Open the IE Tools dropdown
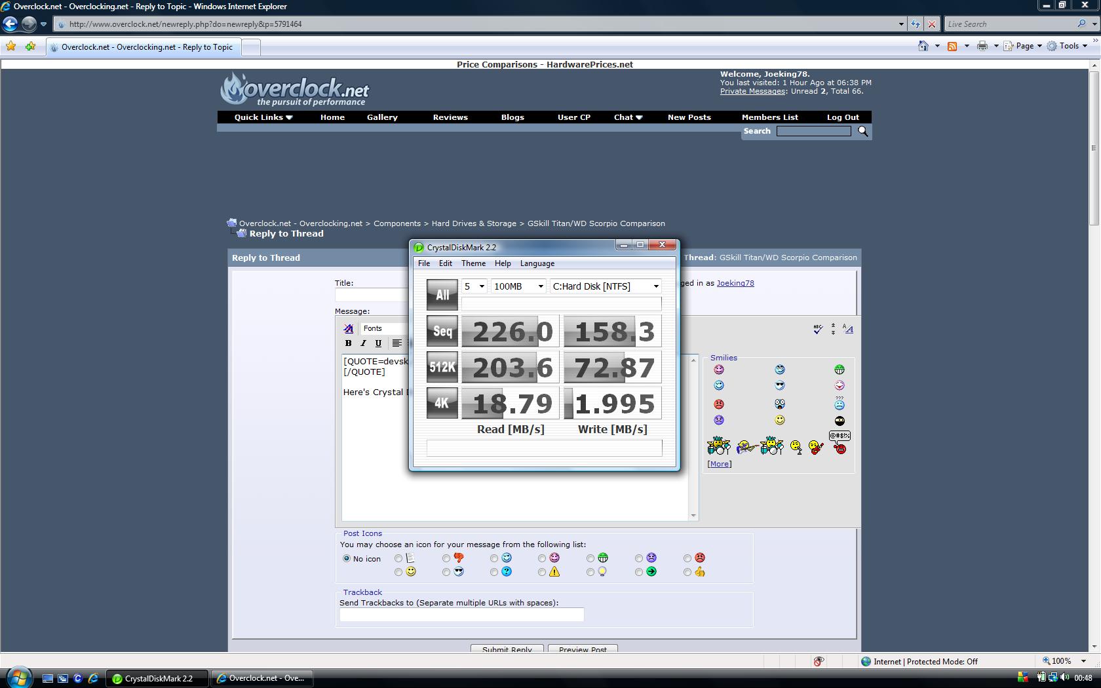 pos(1068,46)
